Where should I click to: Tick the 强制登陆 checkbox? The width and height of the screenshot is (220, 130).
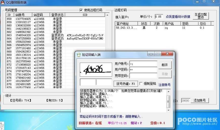pyautogui.click(x=141, y=84)
